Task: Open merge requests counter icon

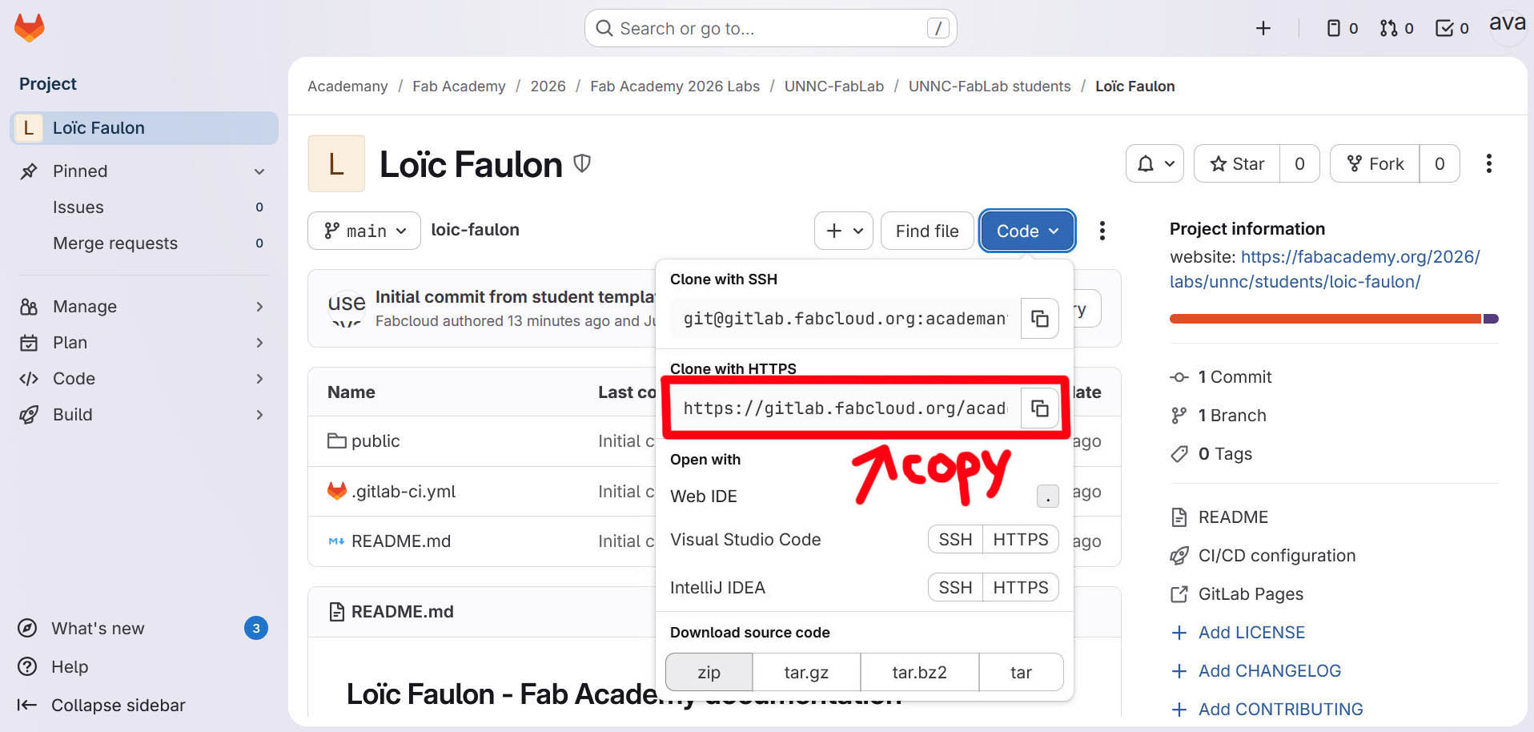Action: point(1396,29)
